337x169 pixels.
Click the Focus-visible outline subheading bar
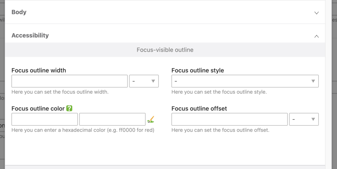pos(165,50)
